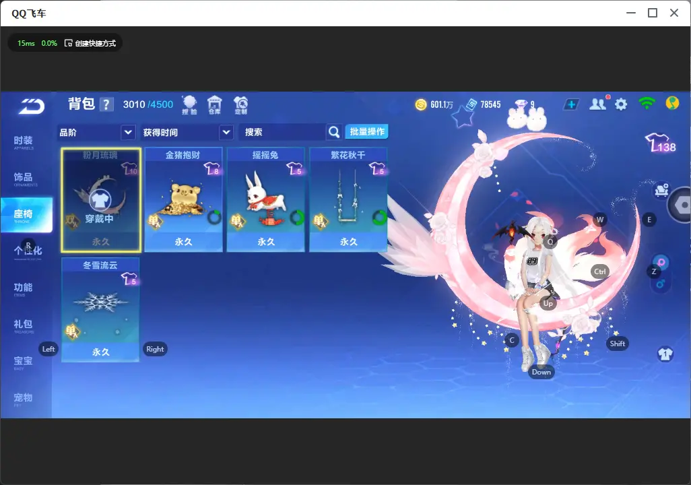
Task: Select the 座椅 tab
Action: pos(26,215)
